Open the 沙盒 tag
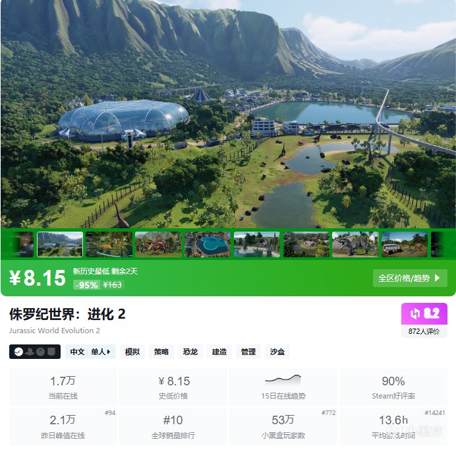Viewport: 456px width, 450px height. 277,352
